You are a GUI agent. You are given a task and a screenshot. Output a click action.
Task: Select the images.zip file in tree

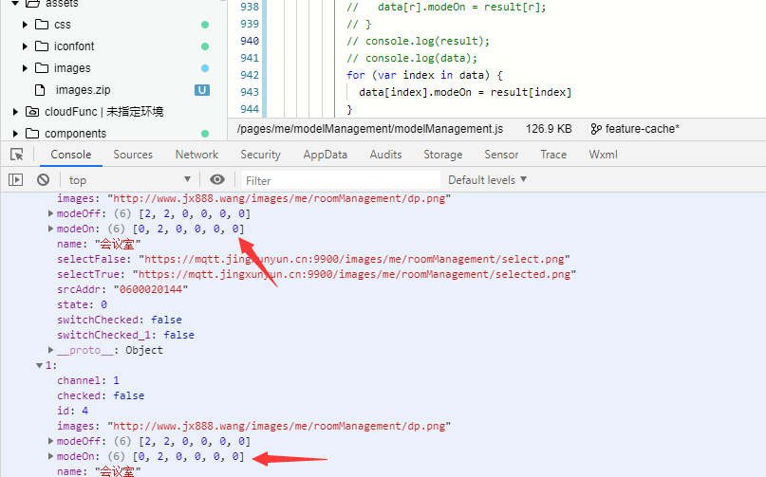[83, 90]
